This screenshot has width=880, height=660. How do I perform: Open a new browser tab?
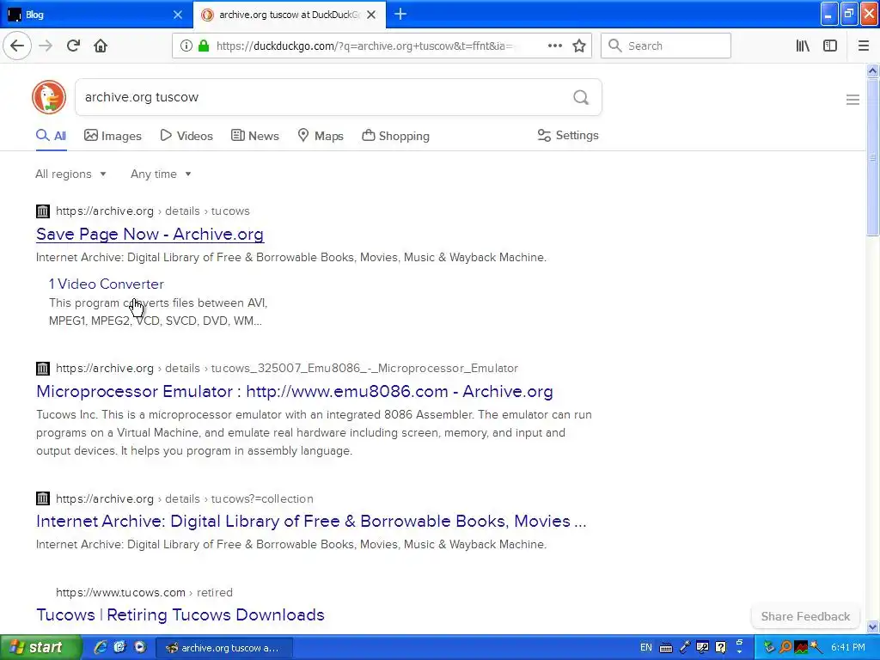pos(400,14)
